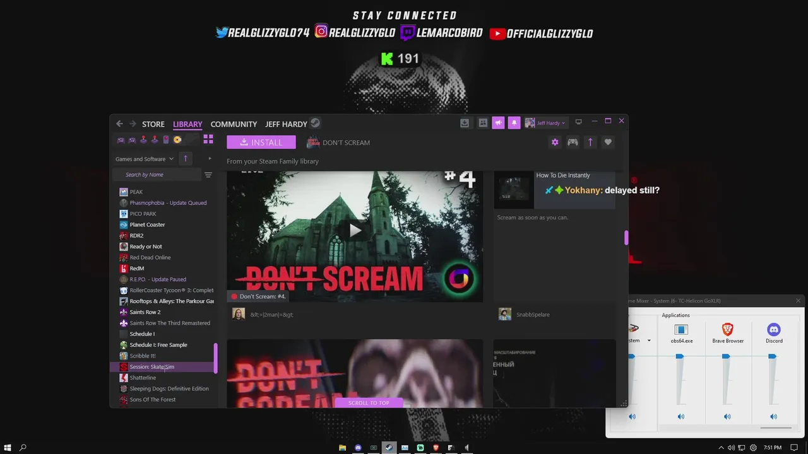The width and height of the screenshot is (808, 454).
Task: Open the SnabbSpelare author link
Action: click(533, 314)
